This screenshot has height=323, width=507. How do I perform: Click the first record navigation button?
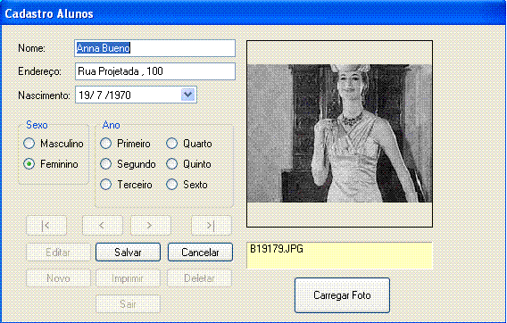pos(46,226)
